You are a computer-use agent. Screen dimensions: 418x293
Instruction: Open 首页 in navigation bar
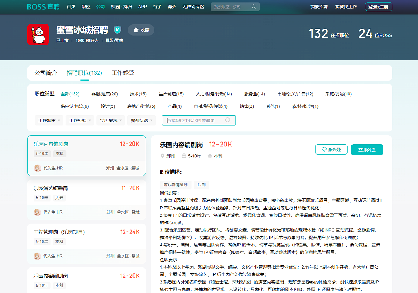click(71, 7)
